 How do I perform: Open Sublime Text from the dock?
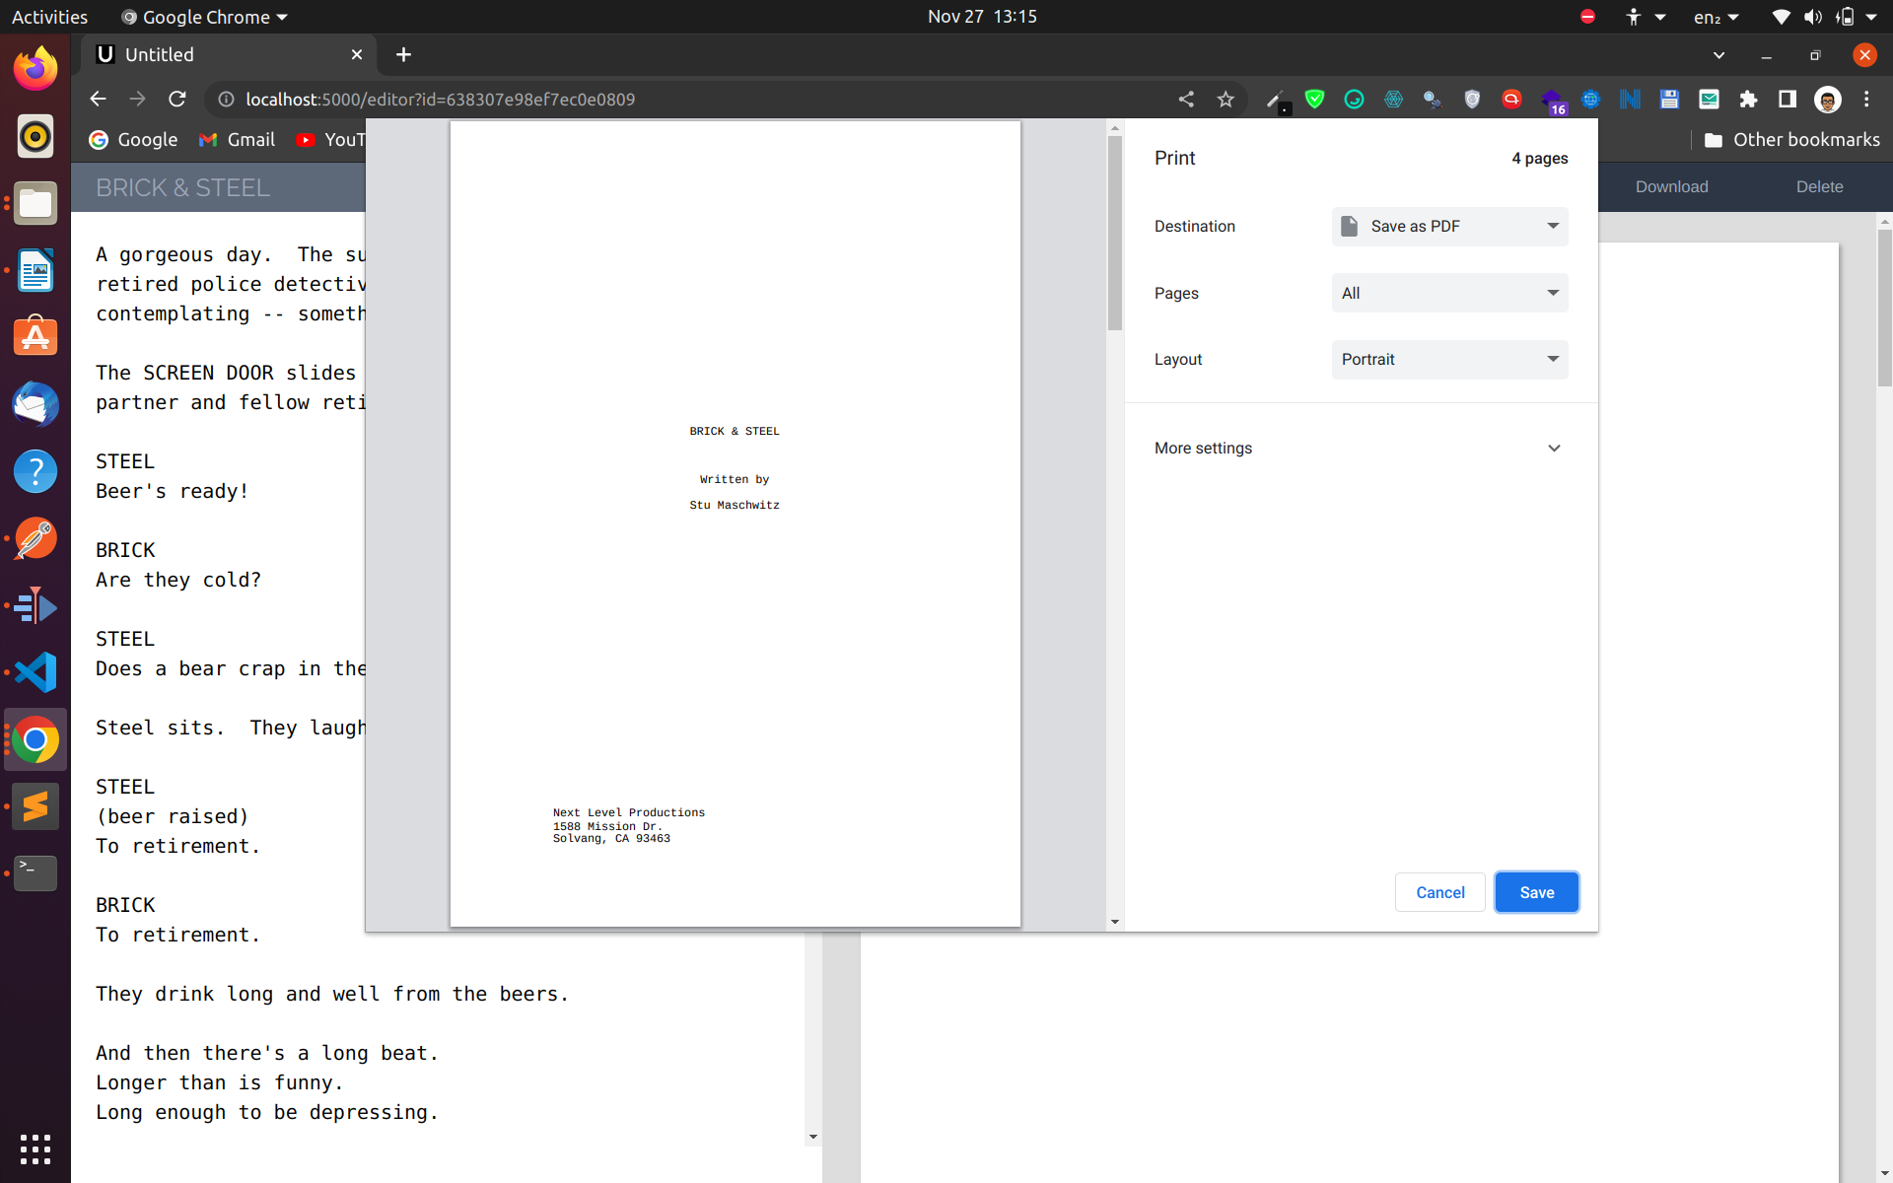click(x=35, y=806)
